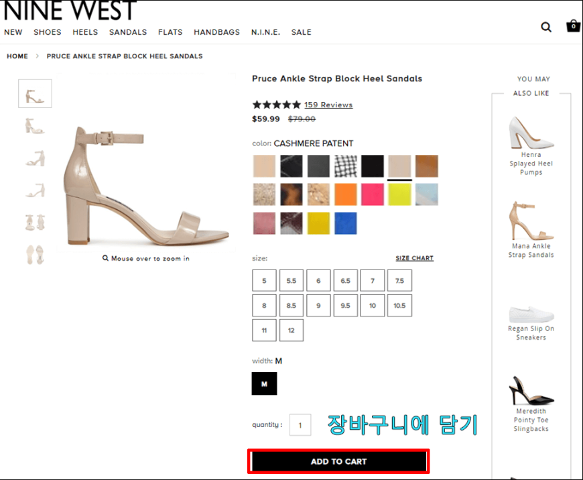
Task: Select size 11
Action: pyautogui.click(x=264, y=330)
